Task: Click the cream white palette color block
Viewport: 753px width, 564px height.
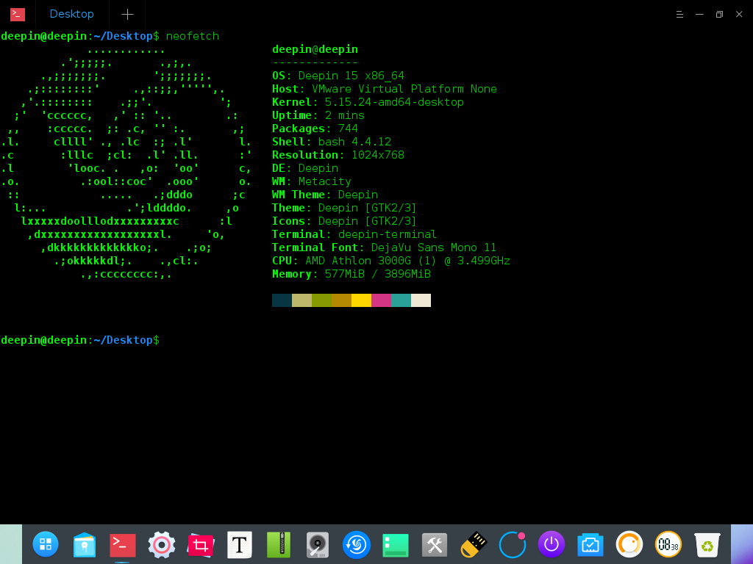Action: tap(421, 300)
